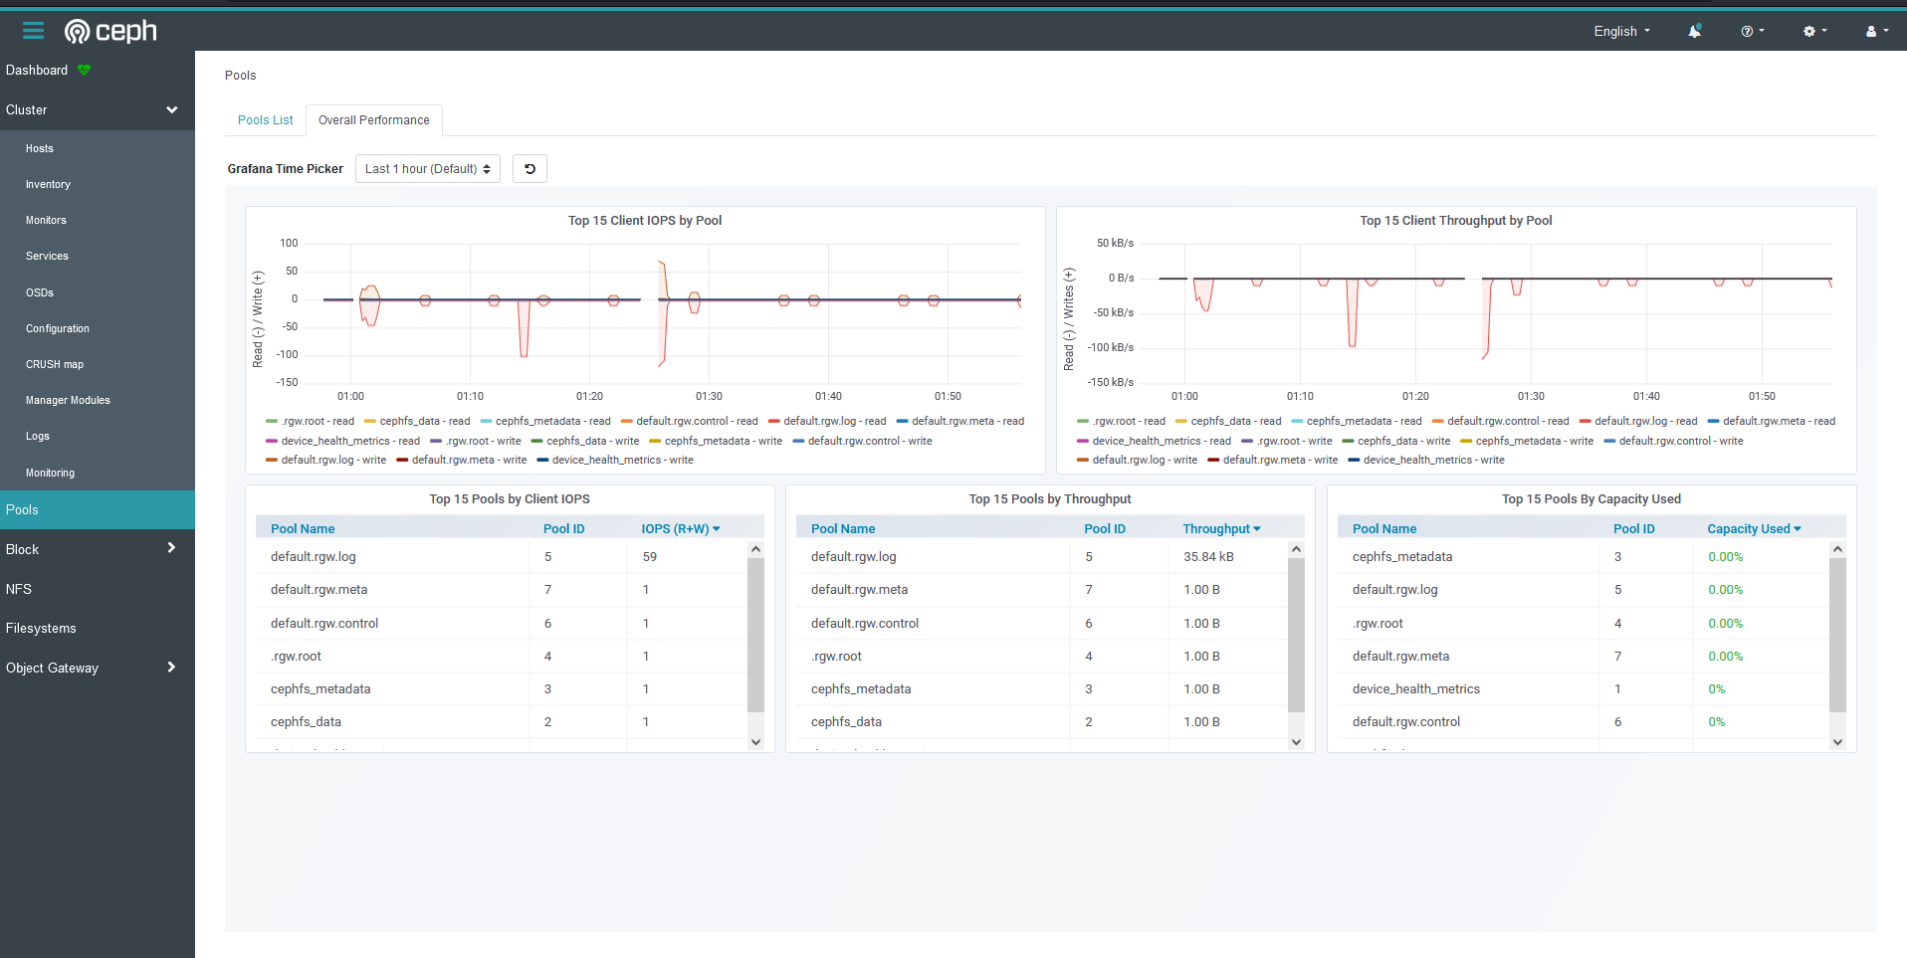Open the notifications bell
The height and width of the screenshot is (958, 1907).
[1693, 31]
